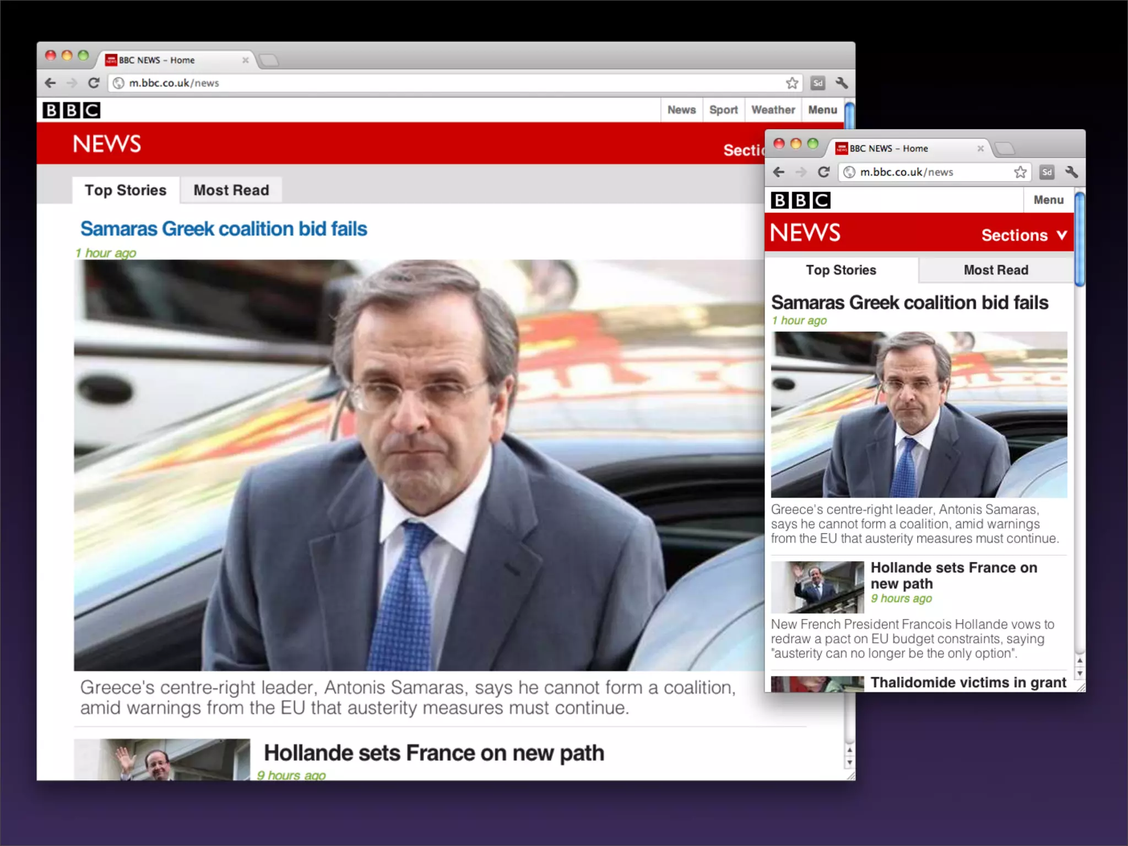This screenshot has height=846, width=1128.
Task: Bookmark page with star in large window
Action: coord(791,83)
